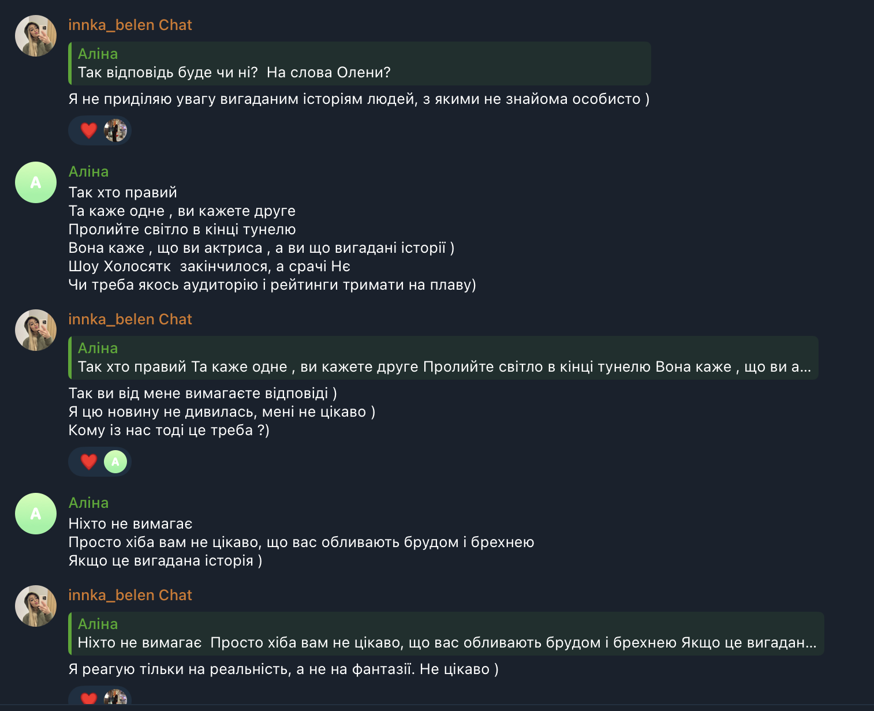874x711 pixels.
Task: Jump to quoted message "Так відповідь буде чи ні?"
Action: (x=359, y=63)
